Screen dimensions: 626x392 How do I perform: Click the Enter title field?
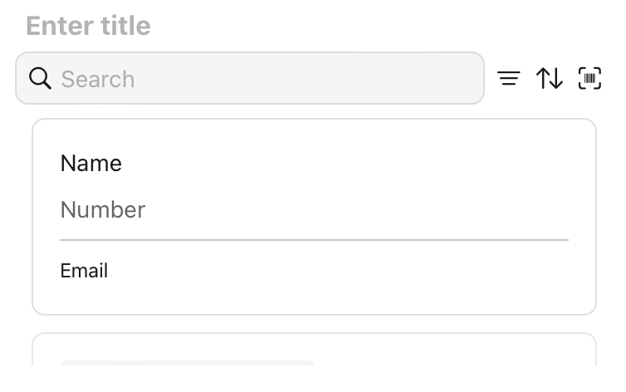(88, 26)
